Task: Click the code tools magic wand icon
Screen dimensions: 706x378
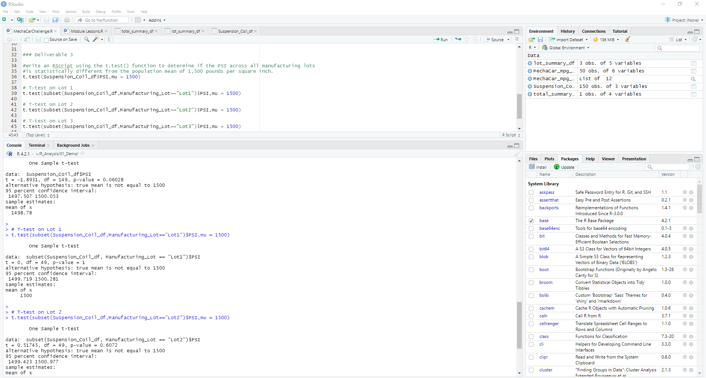Action: click(x=96, y=39)
